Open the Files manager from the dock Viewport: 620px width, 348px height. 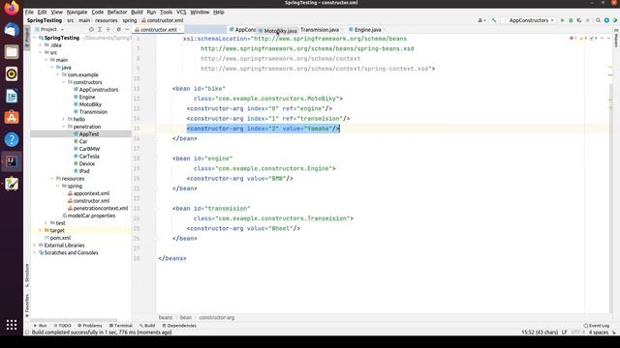tap(12, 51)
